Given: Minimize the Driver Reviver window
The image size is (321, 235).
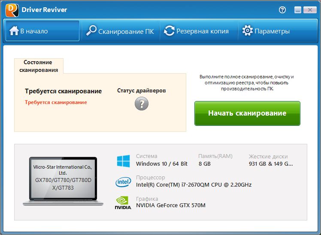Looking at the screenshot, I should (x=298, y=10).
